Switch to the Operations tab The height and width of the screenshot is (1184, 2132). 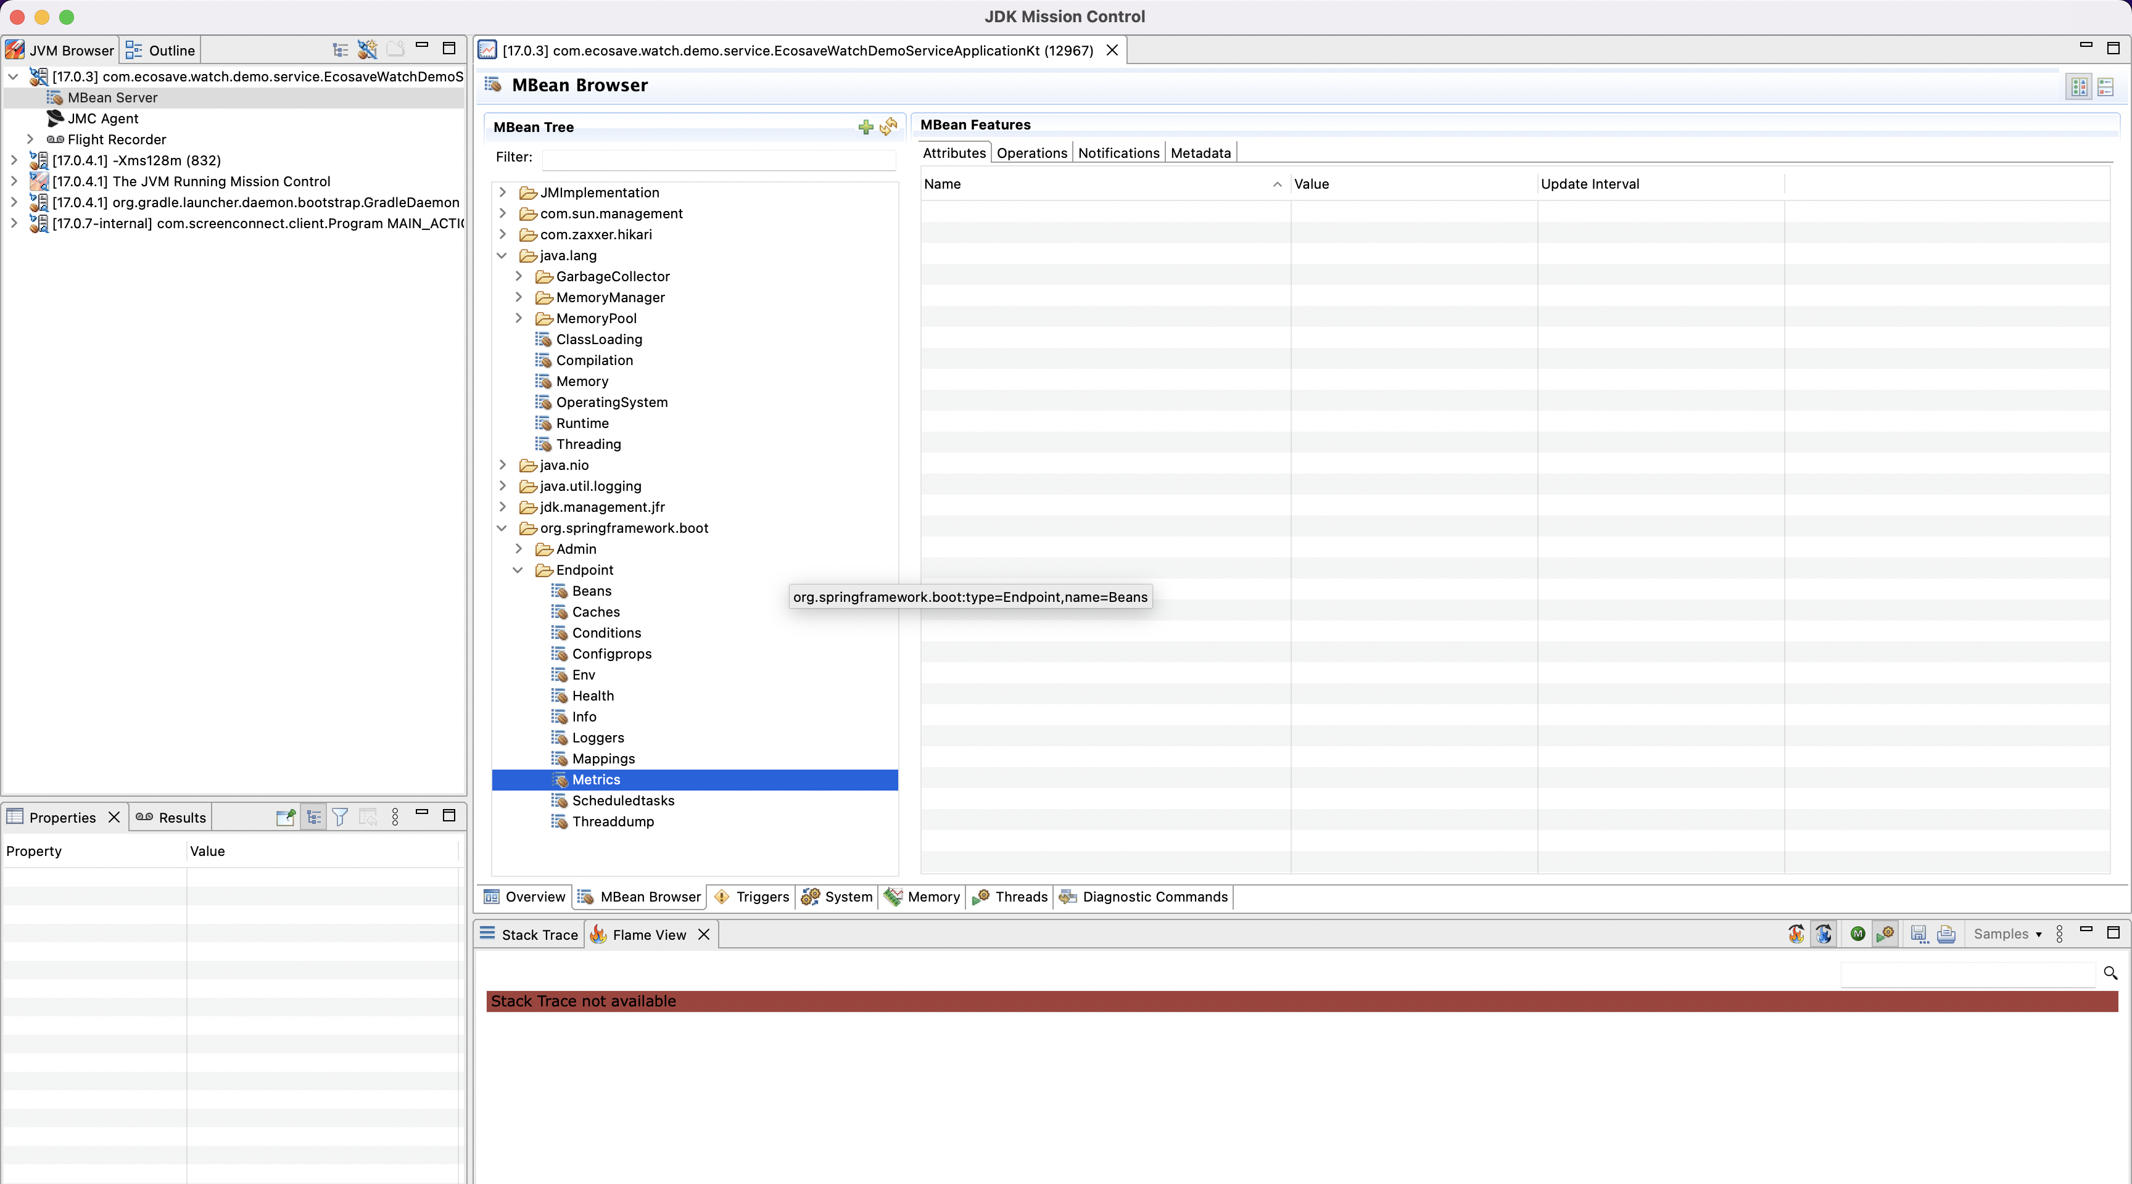tap(1031, 152)
